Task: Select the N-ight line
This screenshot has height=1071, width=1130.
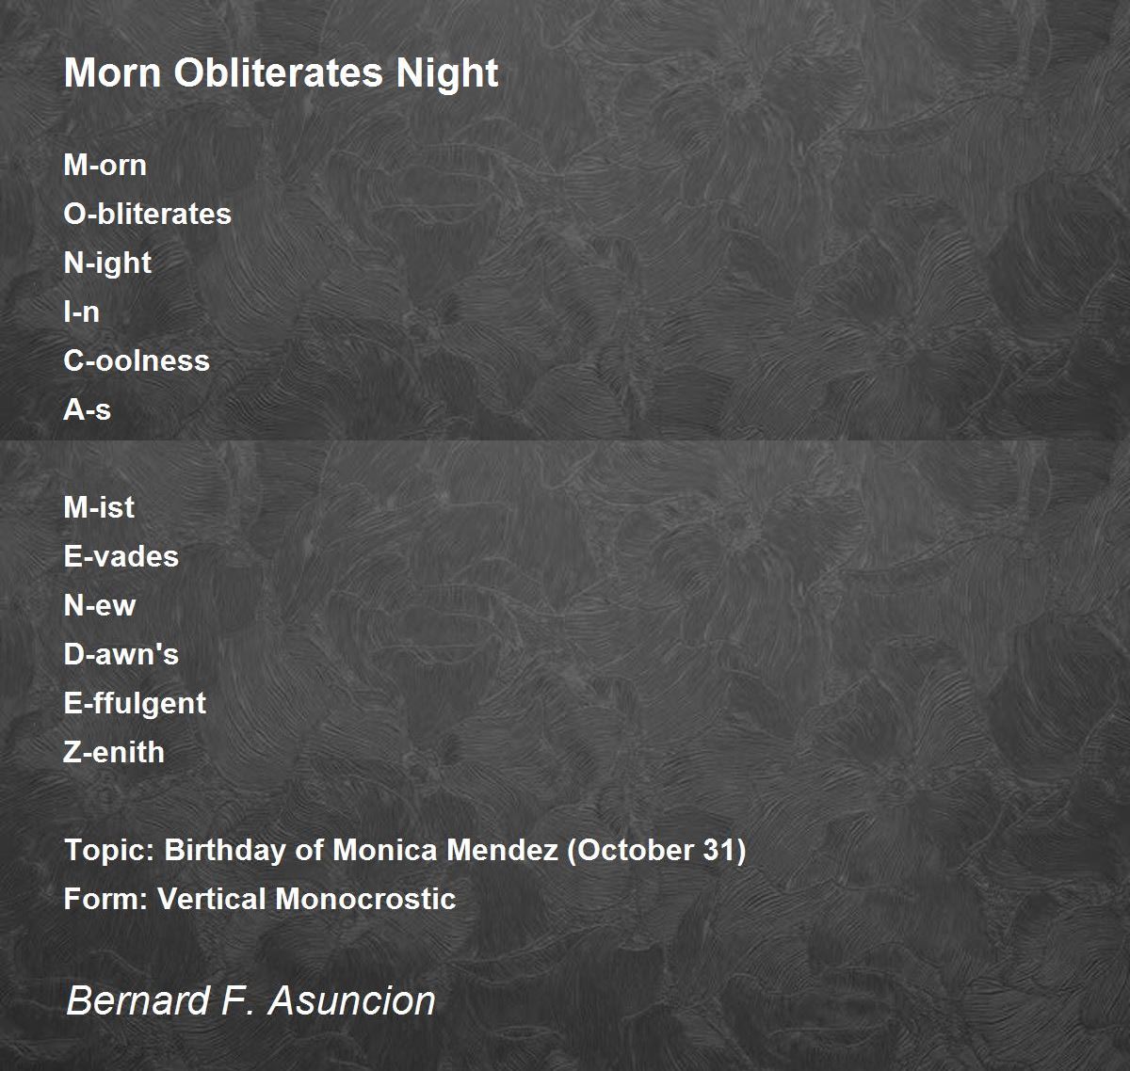Action: click(107, 264)
